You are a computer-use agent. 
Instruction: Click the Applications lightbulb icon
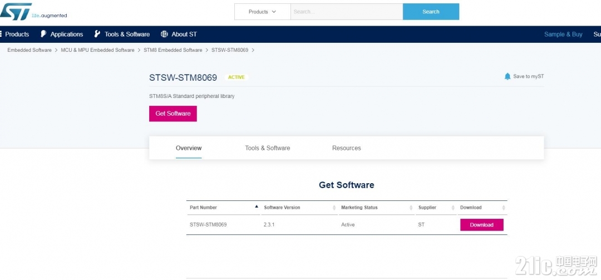pyautogui.click(x=43, y=34)
